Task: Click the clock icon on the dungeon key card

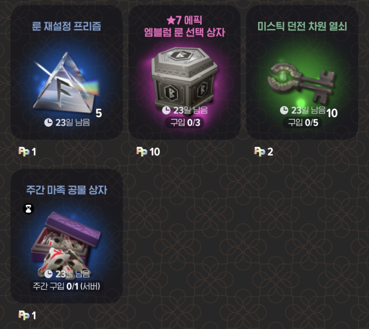Action: [x=284, y=110]
